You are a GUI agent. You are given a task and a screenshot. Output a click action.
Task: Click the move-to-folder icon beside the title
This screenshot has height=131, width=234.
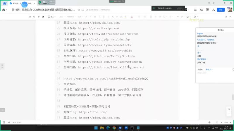pos(83,10)
